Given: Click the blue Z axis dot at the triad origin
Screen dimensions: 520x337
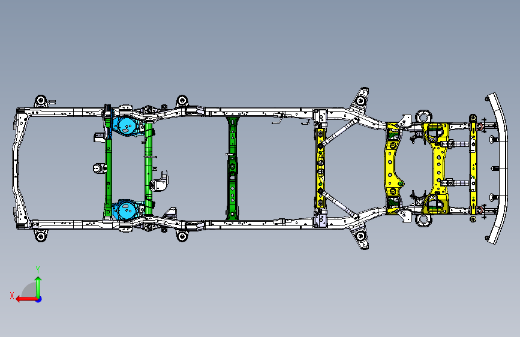Looking at the screenshot, I should click(39, 299).
